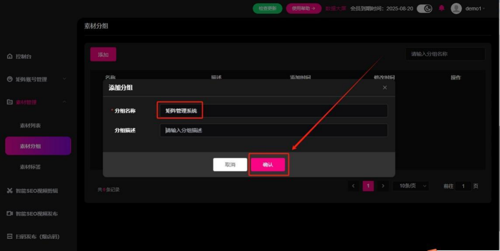
Task: Select 素材标签 in the sidebar
Action: pyautogui.click(x=30, y=167)
